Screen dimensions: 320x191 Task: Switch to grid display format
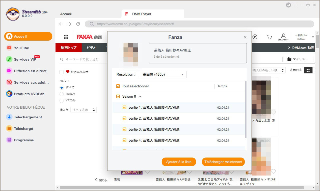pyautogui.click(x=308, y=70)
